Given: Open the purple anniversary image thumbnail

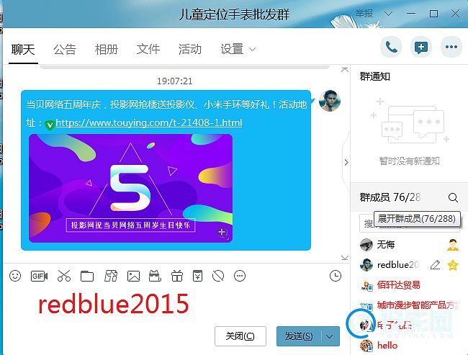Looking at the screenshot, I should click(x=130, y=189).
